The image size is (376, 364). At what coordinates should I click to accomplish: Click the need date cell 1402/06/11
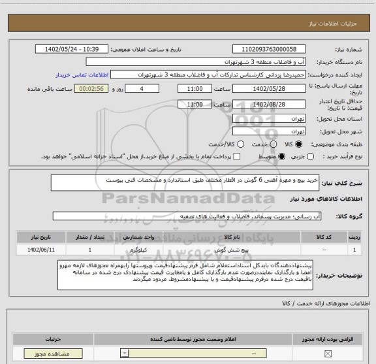pos(41,250)
